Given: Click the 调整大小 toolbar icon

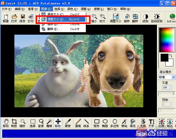Looking at the screenshot, I should (116, 18).
